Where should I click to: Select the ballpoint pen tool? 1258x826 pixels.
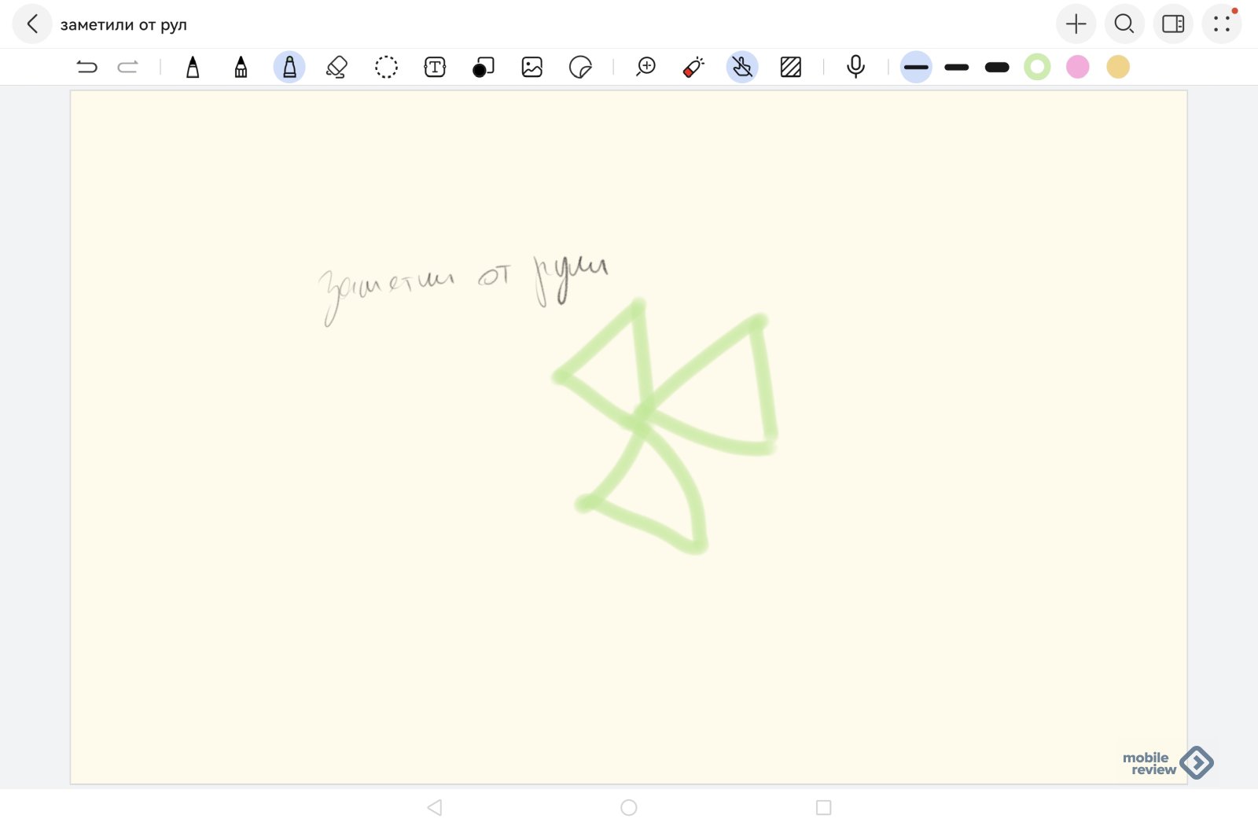193,68
